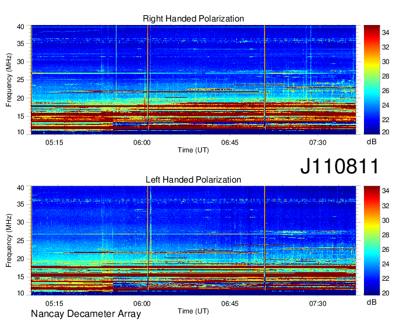Click 'Time (UT)' axis label of bottom plot
The width and height of the screenshot is (396, 321).
pos(193,311)
